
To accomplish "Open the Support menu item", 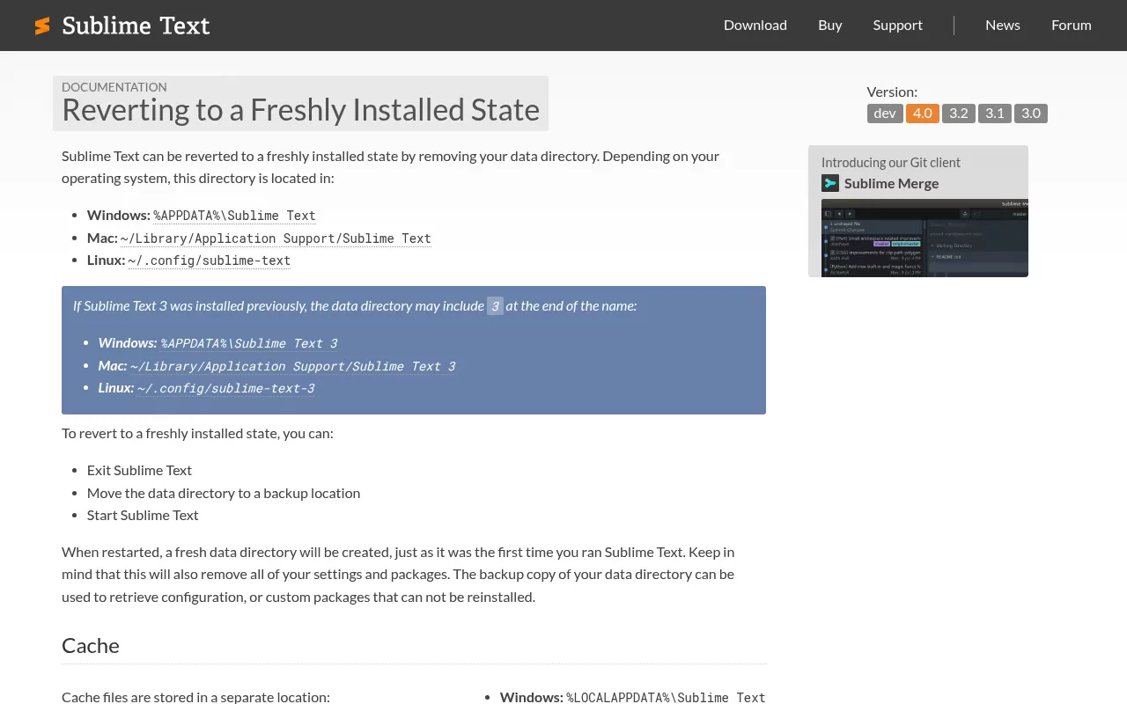I will click(898, 25).
